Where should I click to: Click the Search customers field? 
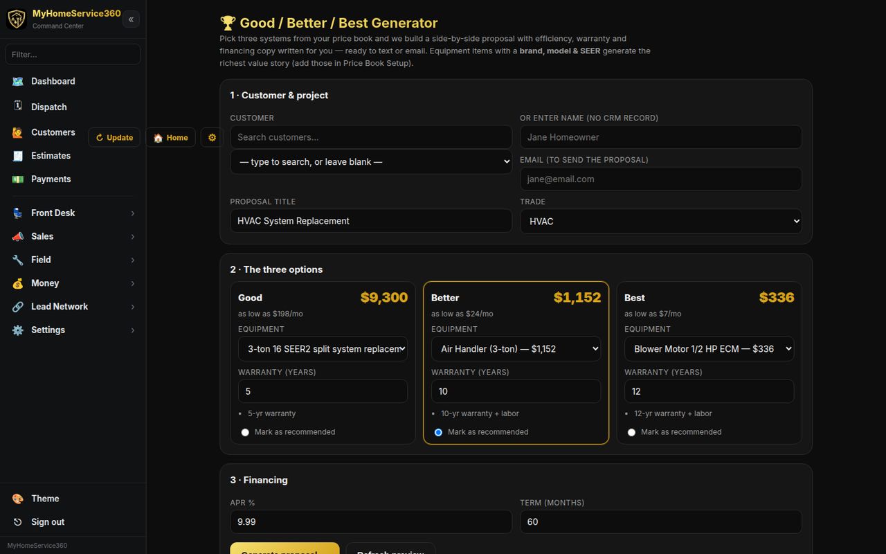(371, 137)
